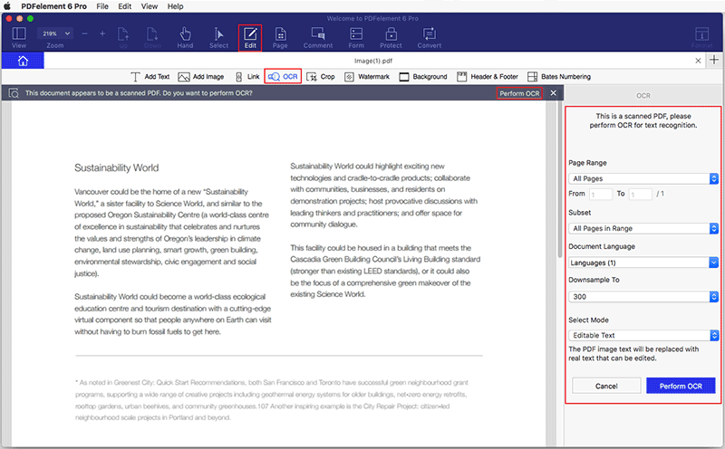The height and width of the screenshot is (449, 725).
Task: Click Cancel in the OCR panel
Action: pos(606,386)
